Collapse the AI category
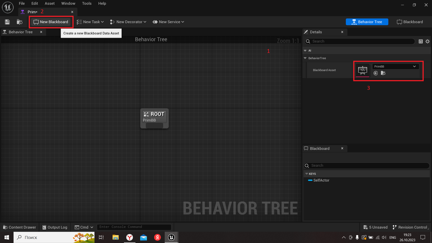 305,51
